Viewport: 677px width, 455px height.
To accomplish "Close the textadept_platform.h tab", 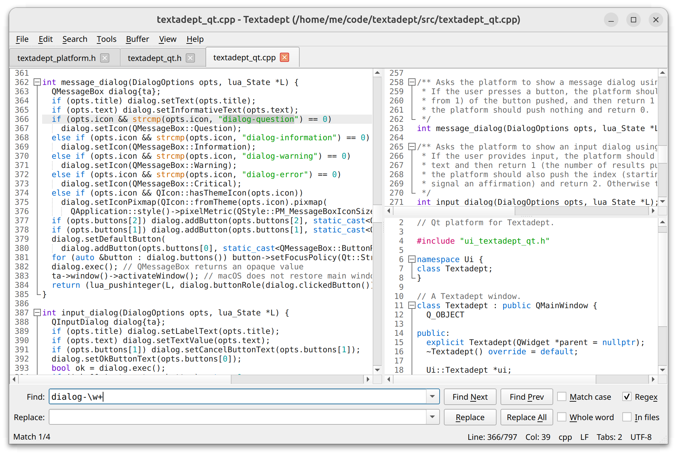I will (x=105, y=58).
